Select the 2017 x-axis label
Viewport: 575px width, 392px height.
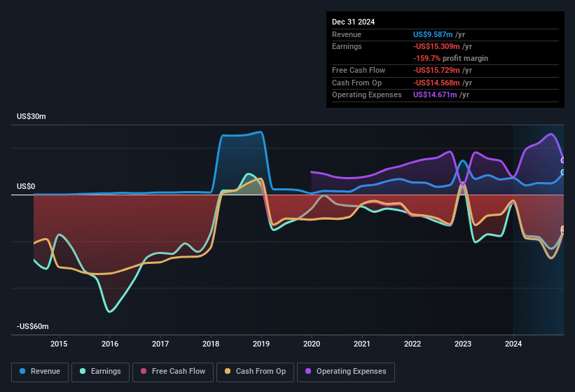[x=160, y=344]
